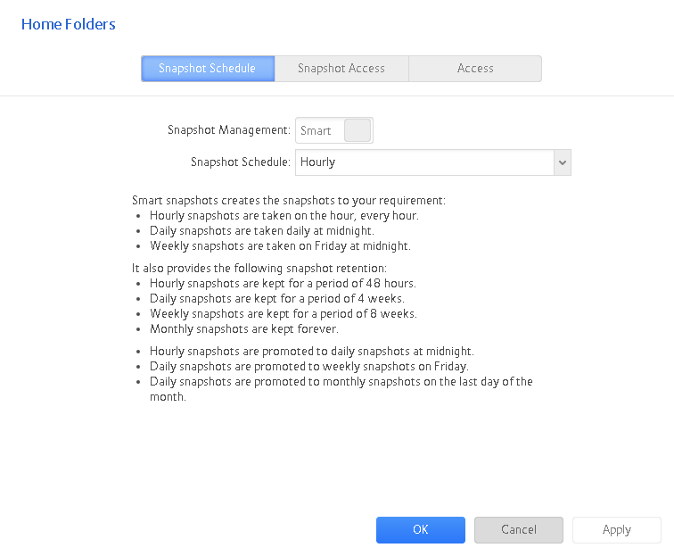Go to the Access tab
Viewport: 674px width, 556px height.
point(475,69)
